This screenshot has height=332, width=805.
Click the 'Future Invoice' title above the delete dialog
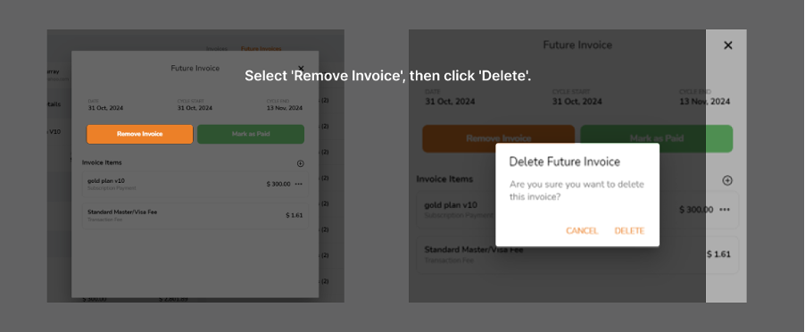click(577, 46)
